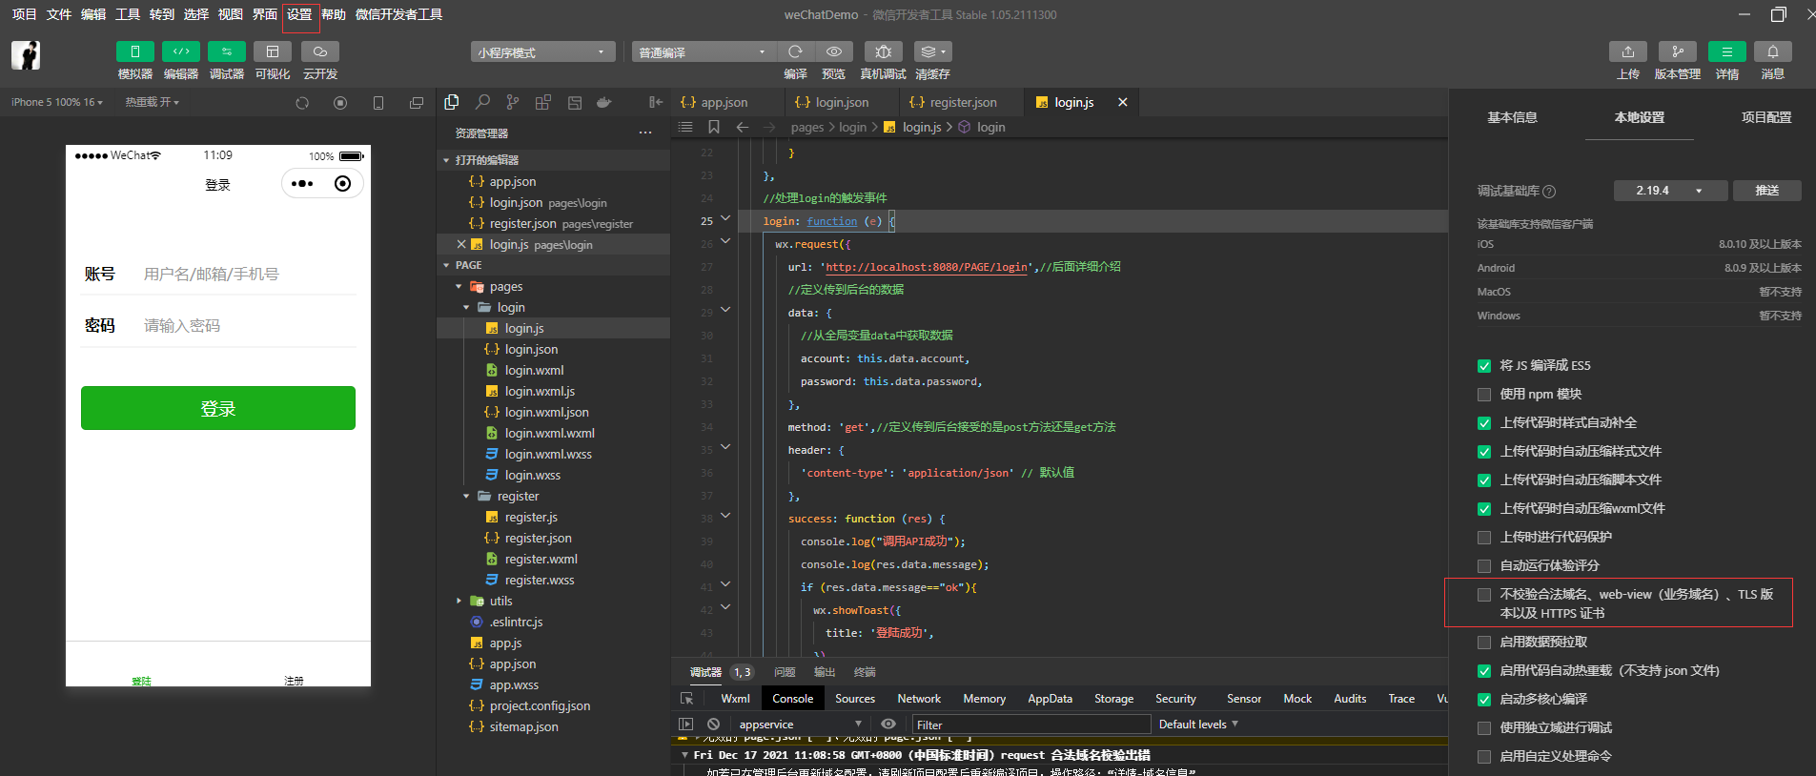Collapse the pages folder in tree
Image resolution: width=1816 pixels, height=776 pixels.
pos(553,286)
